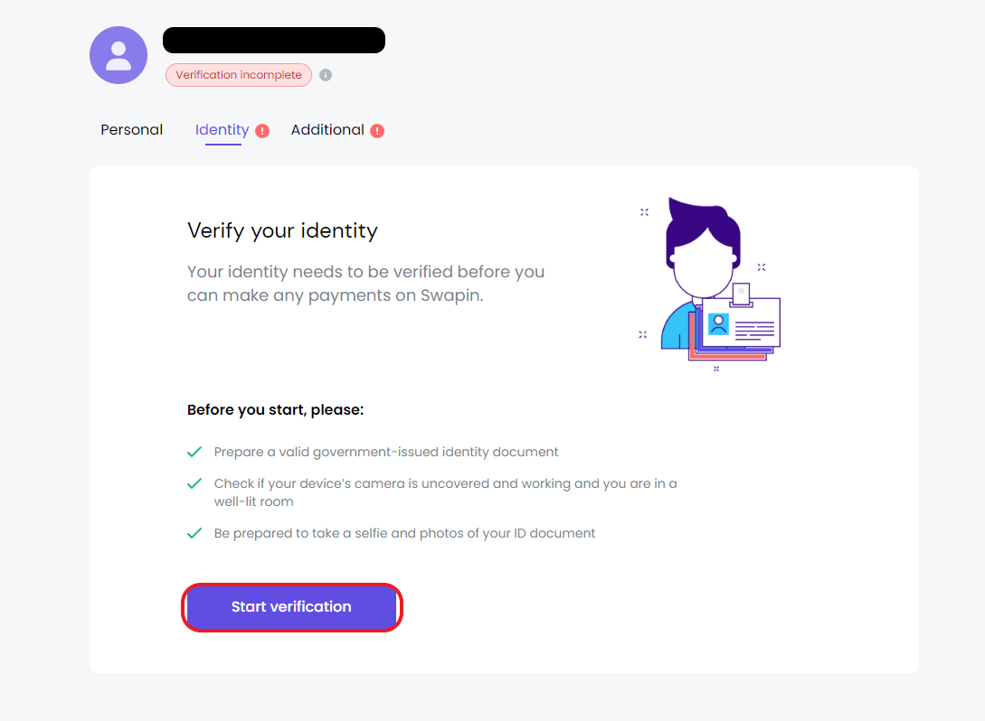Click the Start verification button

click(x=291, y=607)
